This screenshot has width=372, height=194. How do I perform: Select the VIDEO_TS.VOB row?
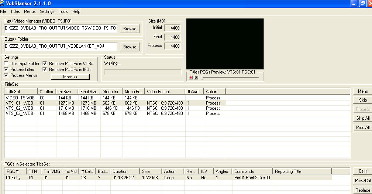point(115,98)
